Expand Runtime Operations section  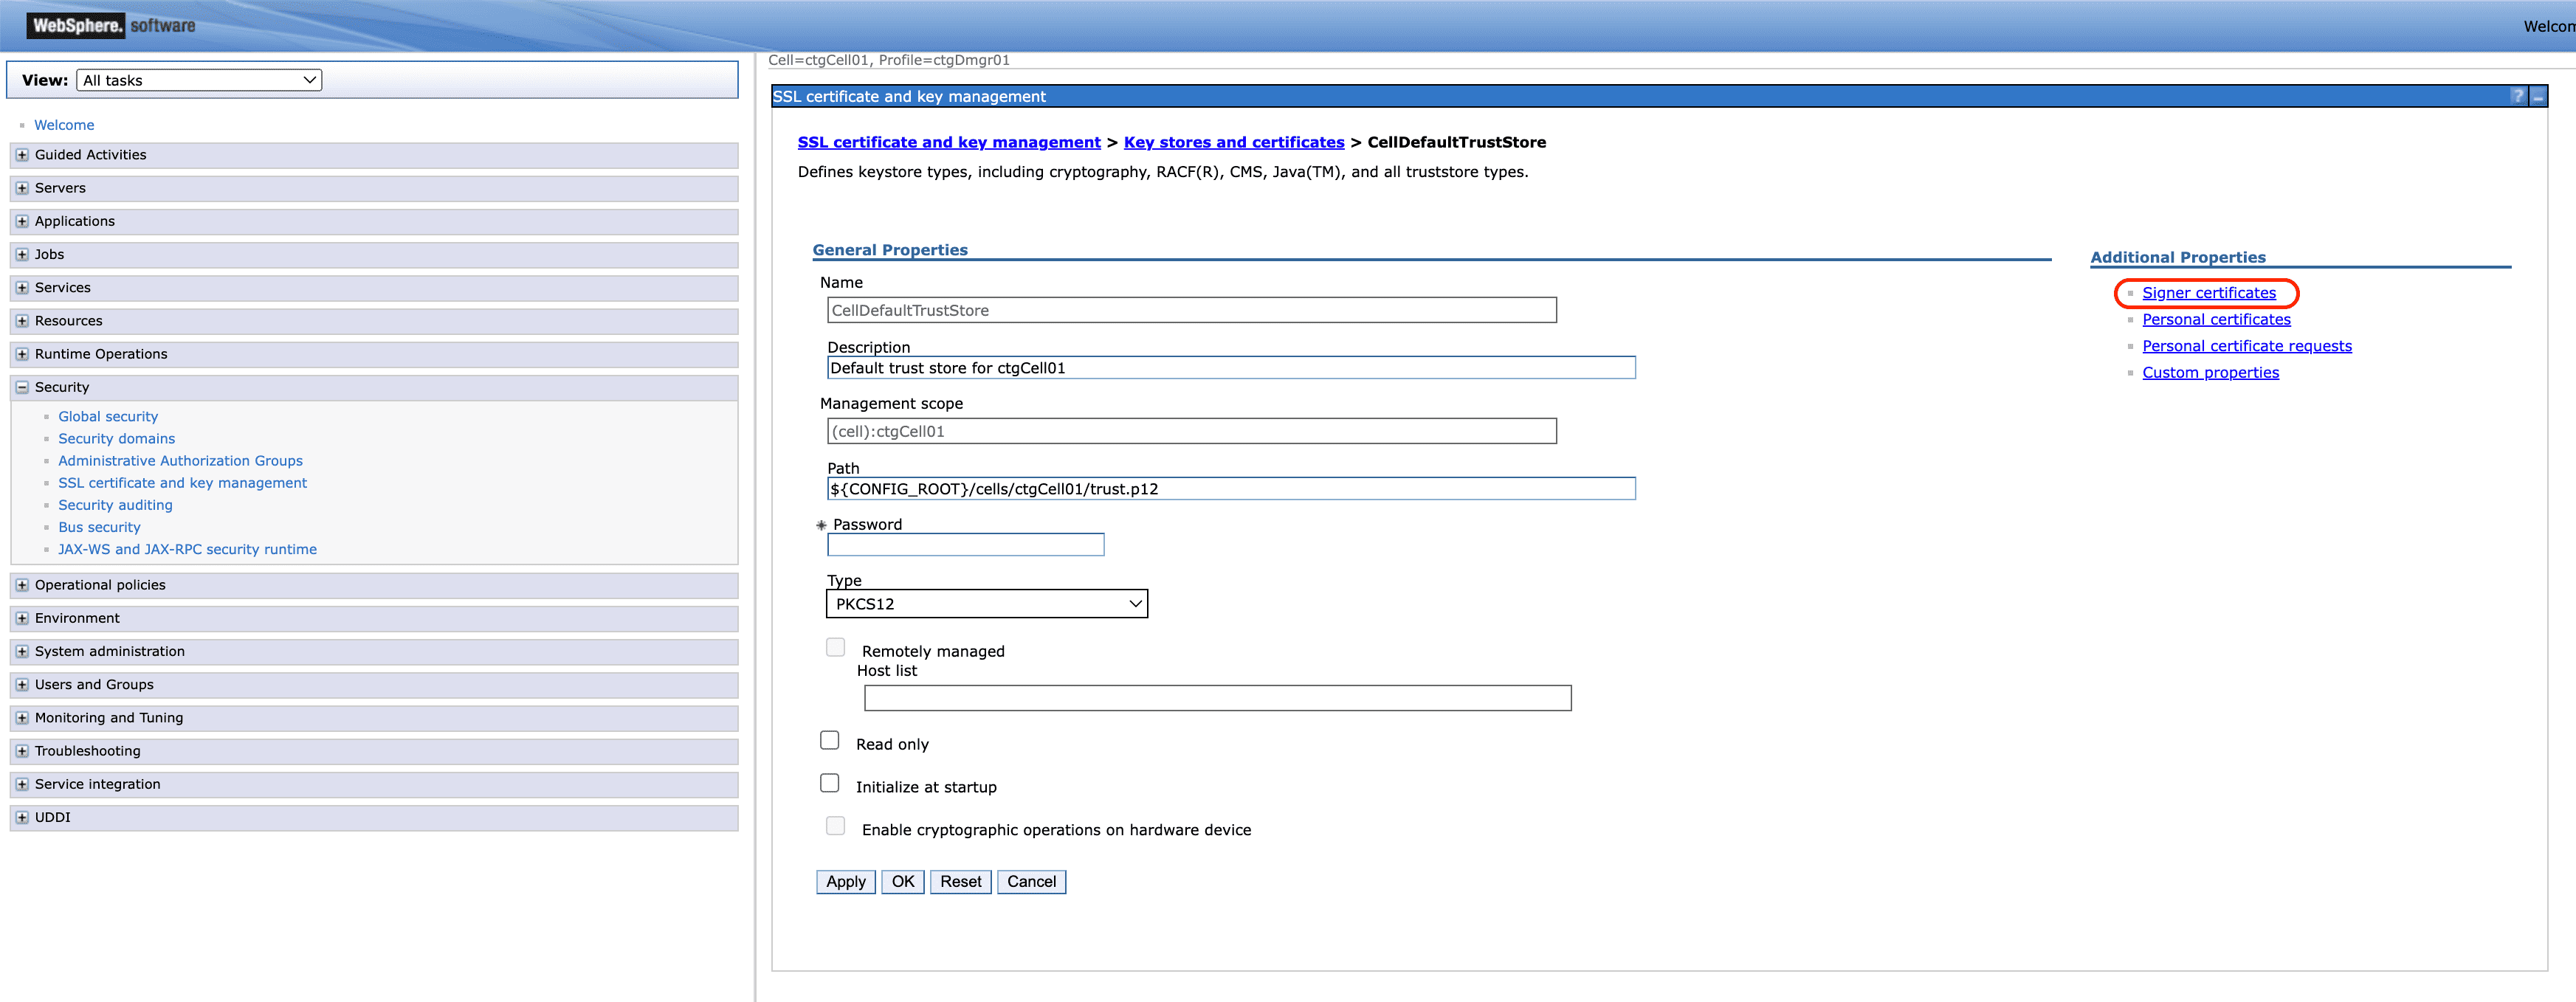[x=22, y=354]
